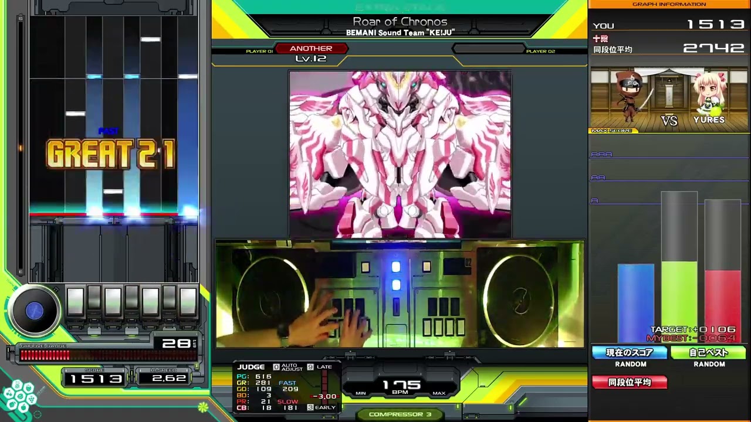751x422 pixels.
Task: Click the COMPRESSOR 3 effect label
Action: [400, 414]
